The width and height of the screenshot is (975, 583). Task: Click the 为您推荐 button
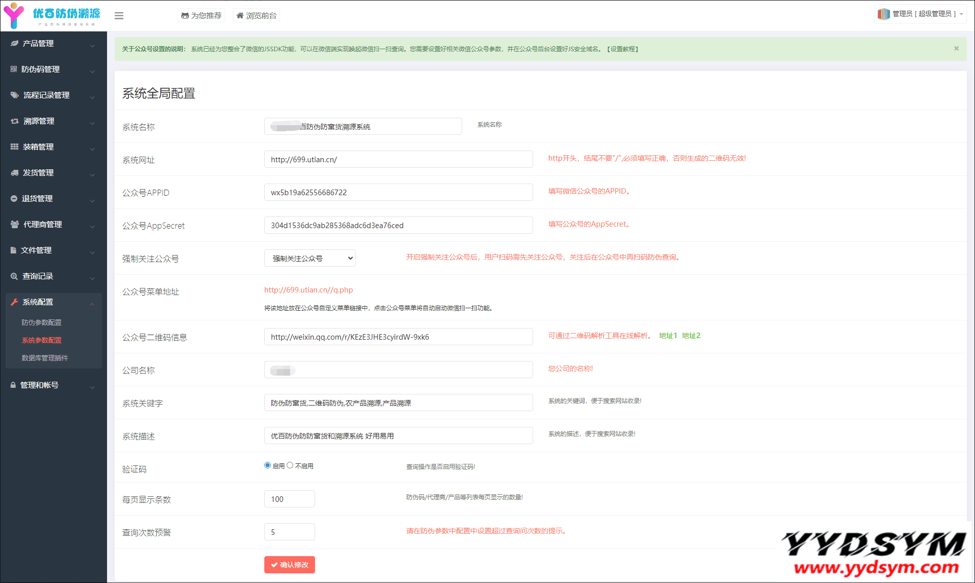pos(201,16)
